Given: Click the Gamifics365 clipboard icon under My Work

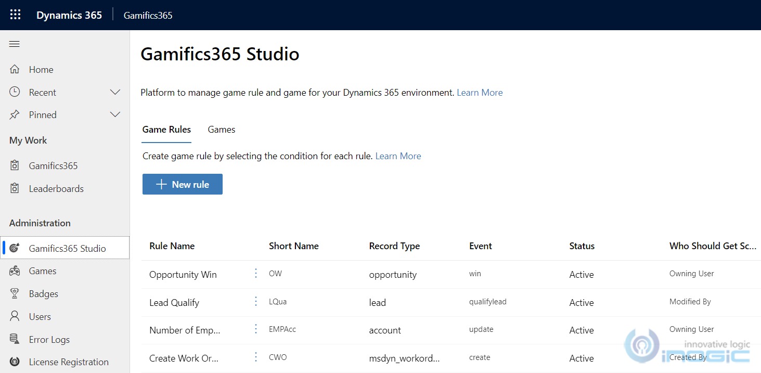Looking at the screenshot, I should [x=15, y=165].
